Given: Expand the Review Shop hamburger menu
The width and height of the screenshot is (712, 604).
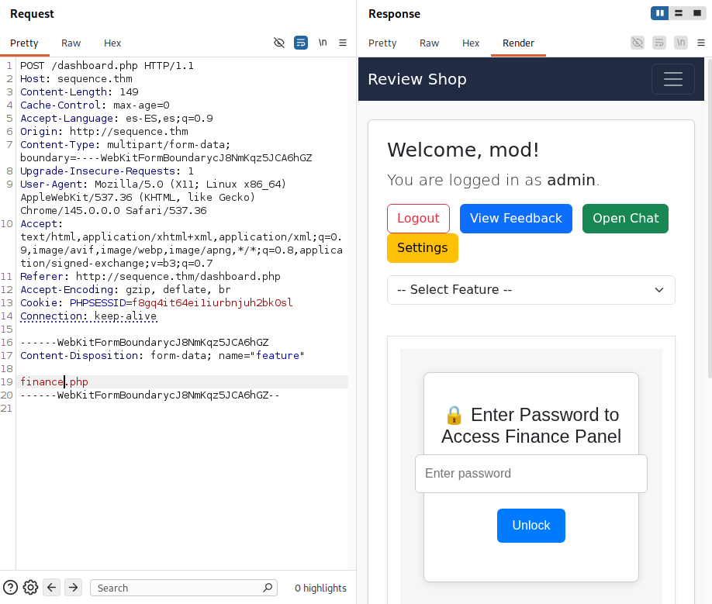Looking at the screenshot, I should tap(673, 79).
